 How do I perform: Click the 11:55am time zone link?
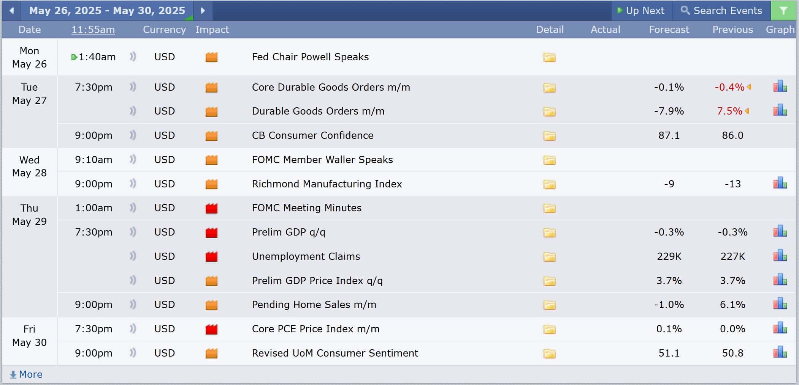pyautogui.click(x=93, y=30)
